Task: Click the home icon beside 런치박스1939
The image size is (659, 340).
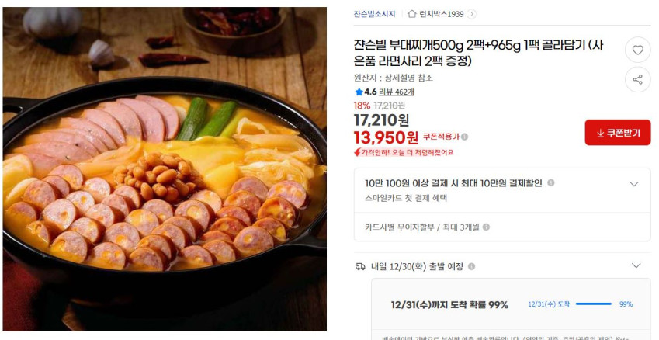Action: click(x=412, y=14)
